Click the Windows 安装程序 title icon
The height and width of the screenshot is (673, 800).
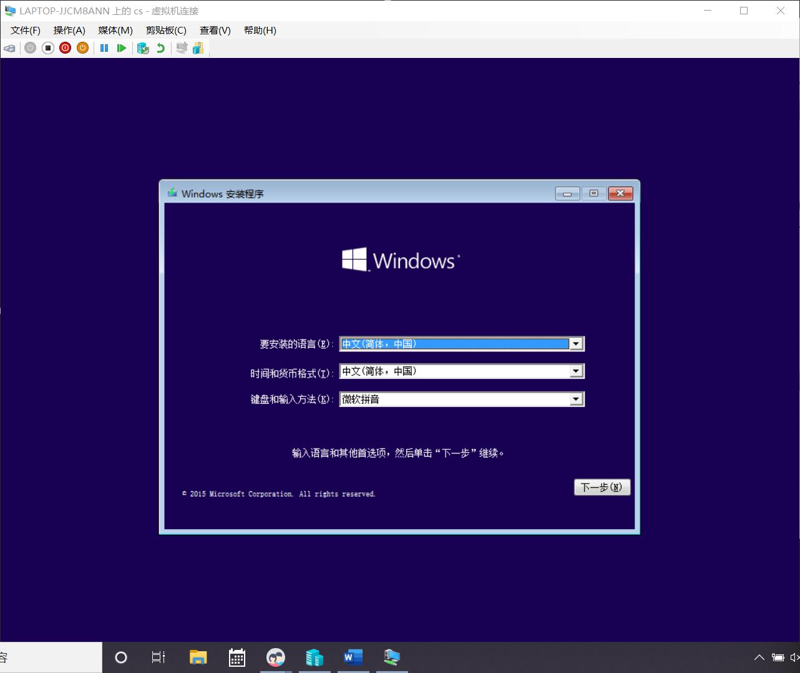coord(172,193)
